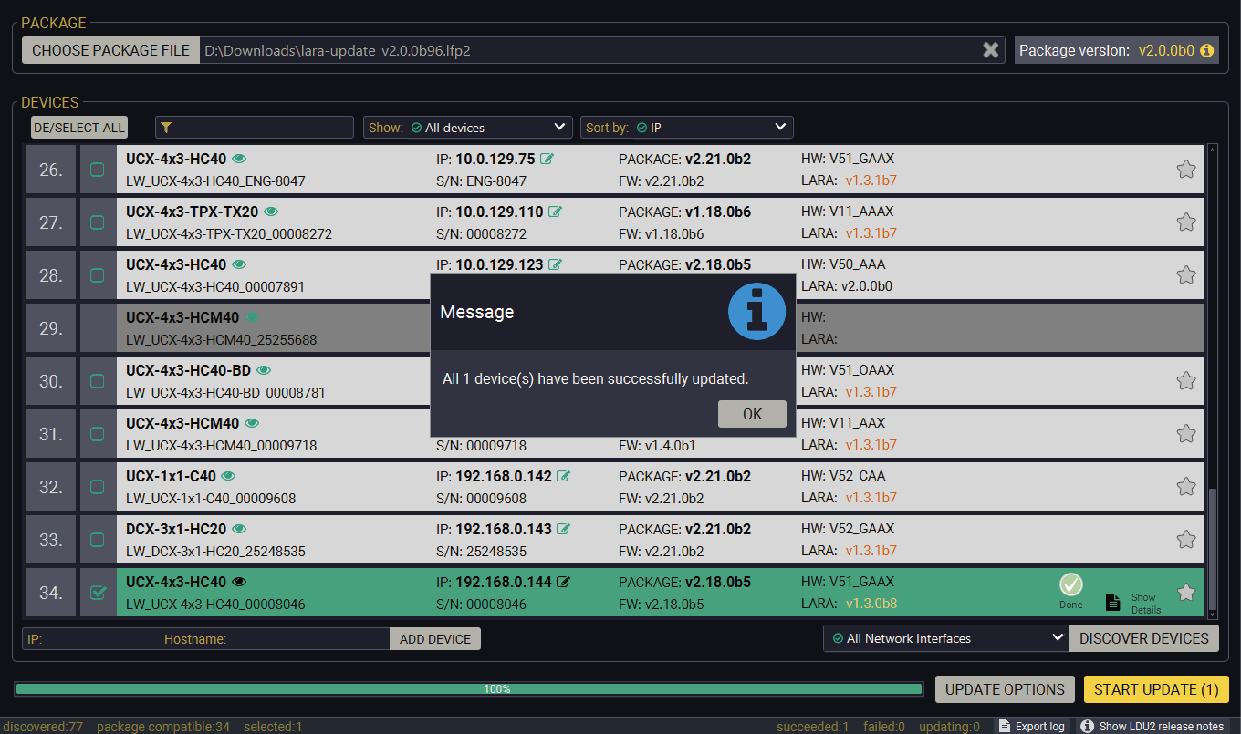The width and height of the screenshot is (1241, 734).
Task: Identify device 30 HC40-BD eye icon
Action: (265, 370)
